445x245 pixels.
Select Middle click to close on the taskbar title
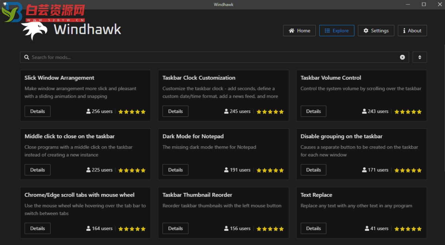click(x=70, y=136)
